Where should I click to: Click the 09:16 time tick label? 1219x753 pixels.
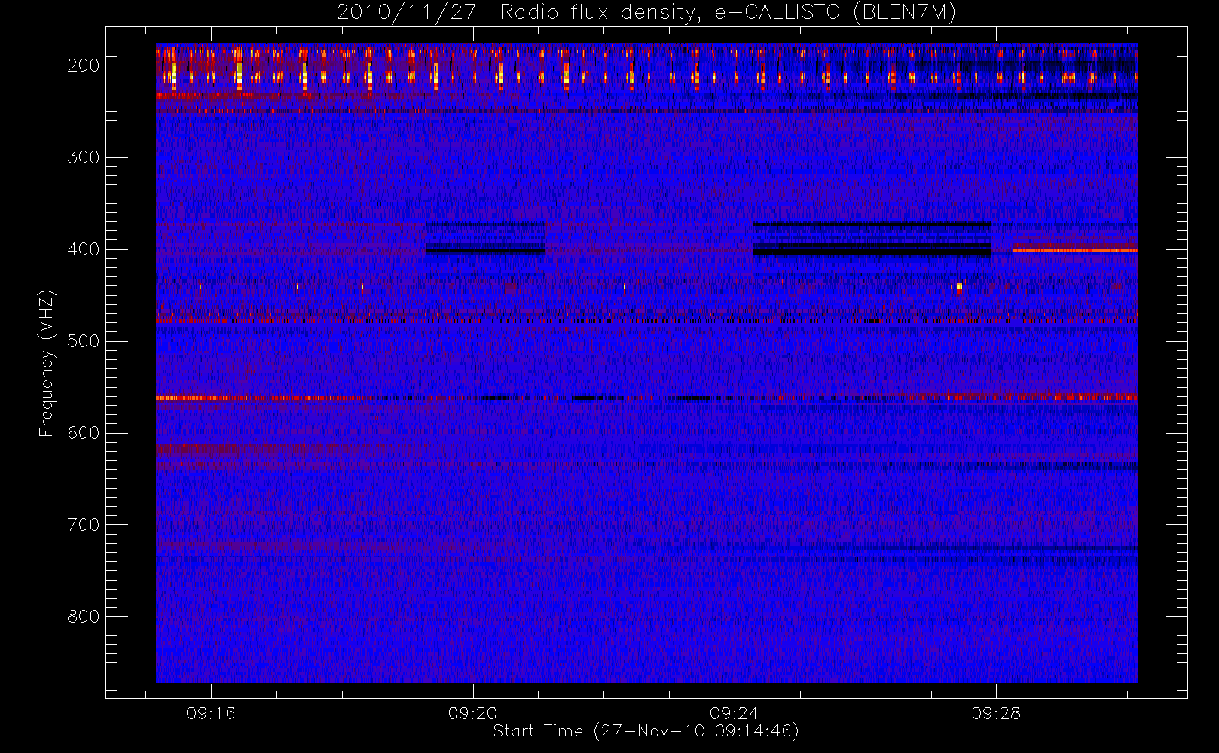point(211,713)
